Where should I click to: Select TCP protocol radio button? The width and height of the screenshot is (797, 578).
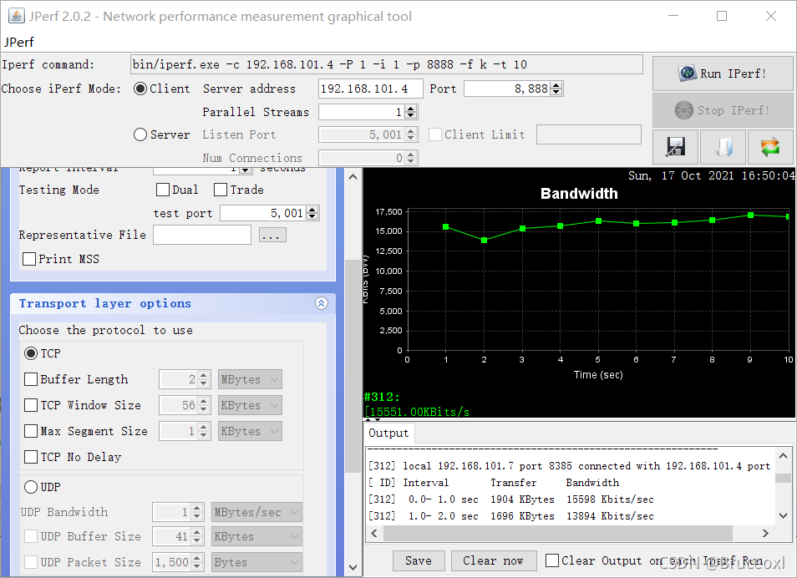pos(31,353)
